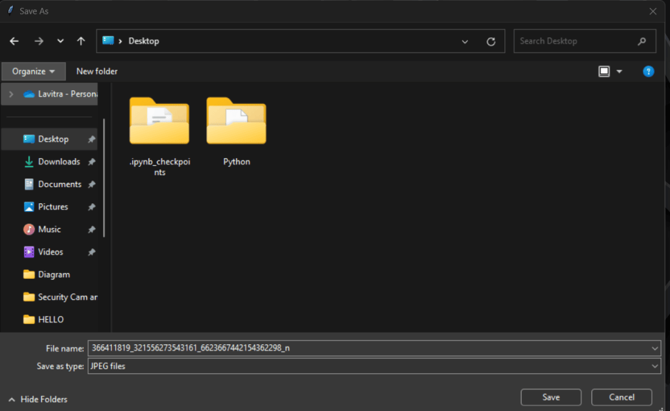Open recent locations dropdown arrow
This screenshot has width=670, height=411.
(60, 41)
